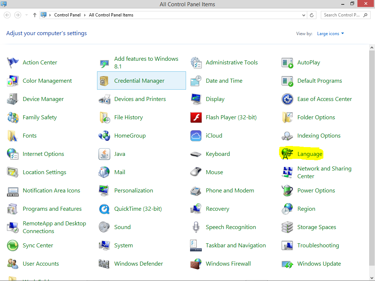Image resolution: width=375 pixels, height=281 pixels.
Task: Open the Windows Update link
Action: pos(319,264)
